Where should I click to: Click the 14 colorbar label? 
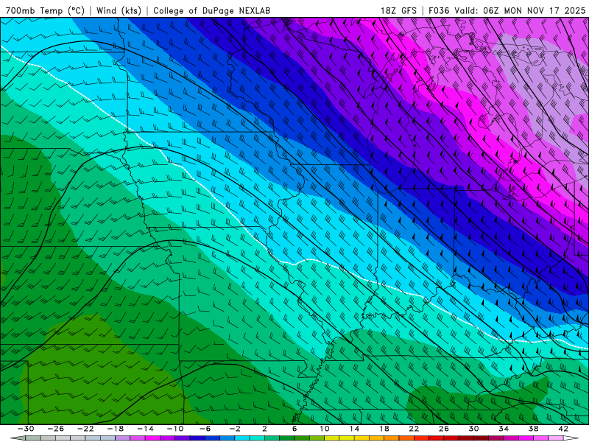pos(354,429)
